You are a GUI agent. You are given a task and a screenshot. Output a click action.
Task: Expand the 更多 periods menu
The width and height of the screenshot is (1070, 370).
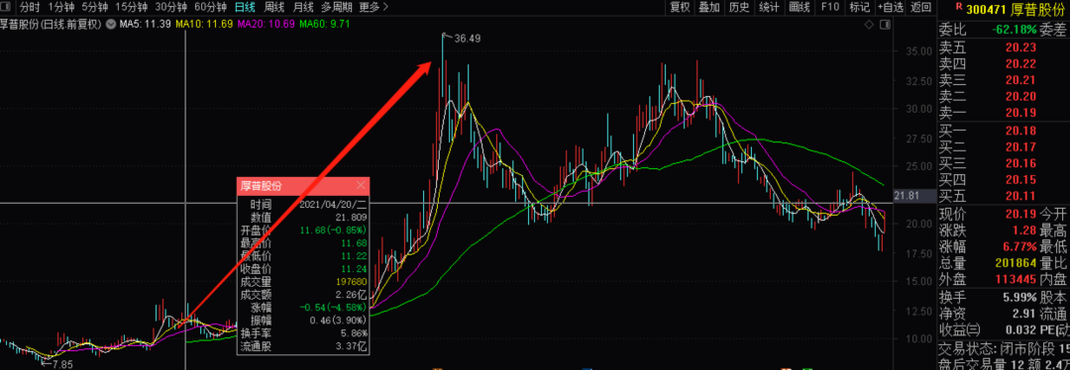(x=374, y=8)
